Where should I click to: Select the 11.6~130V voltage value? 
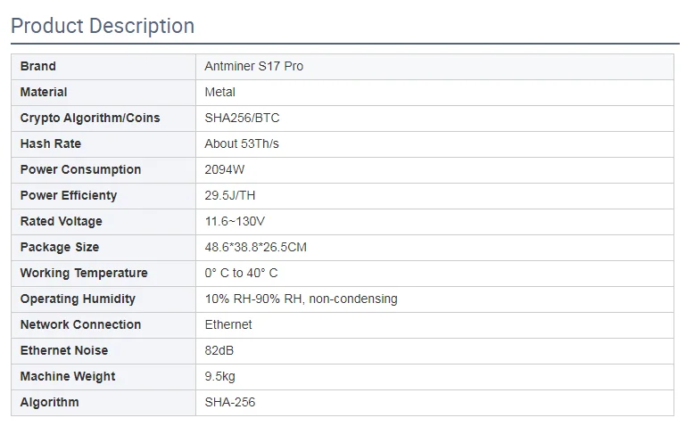point(235,221)
